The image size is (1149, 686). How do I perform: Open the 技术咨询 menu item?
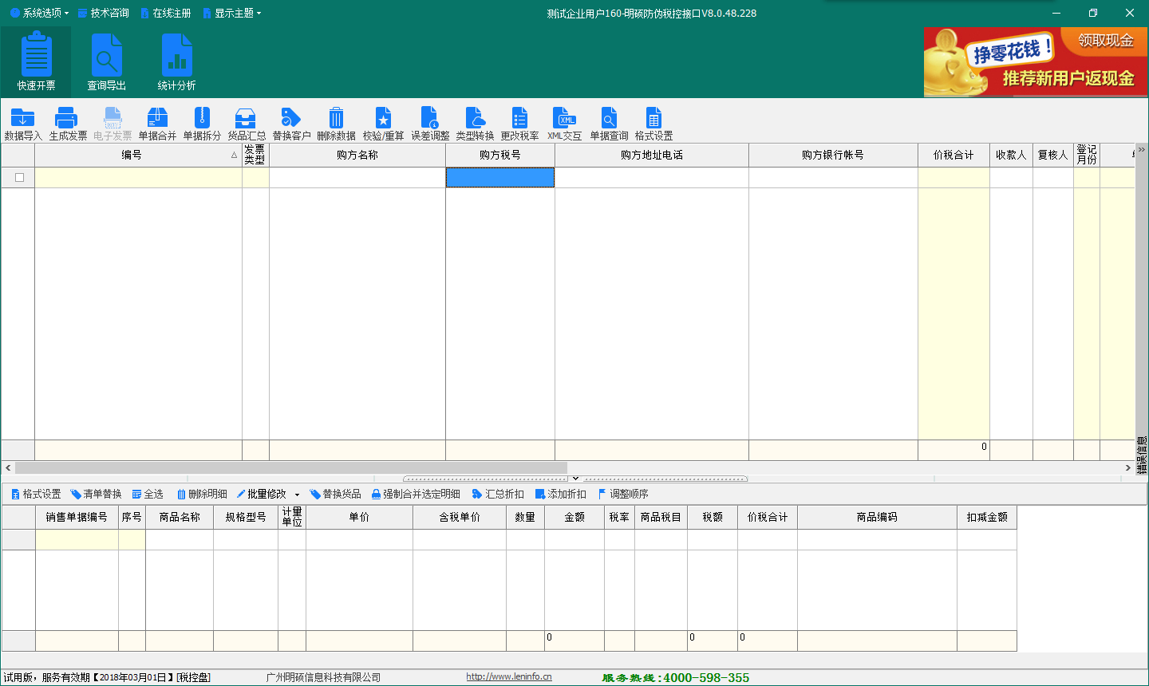(104, 13)
